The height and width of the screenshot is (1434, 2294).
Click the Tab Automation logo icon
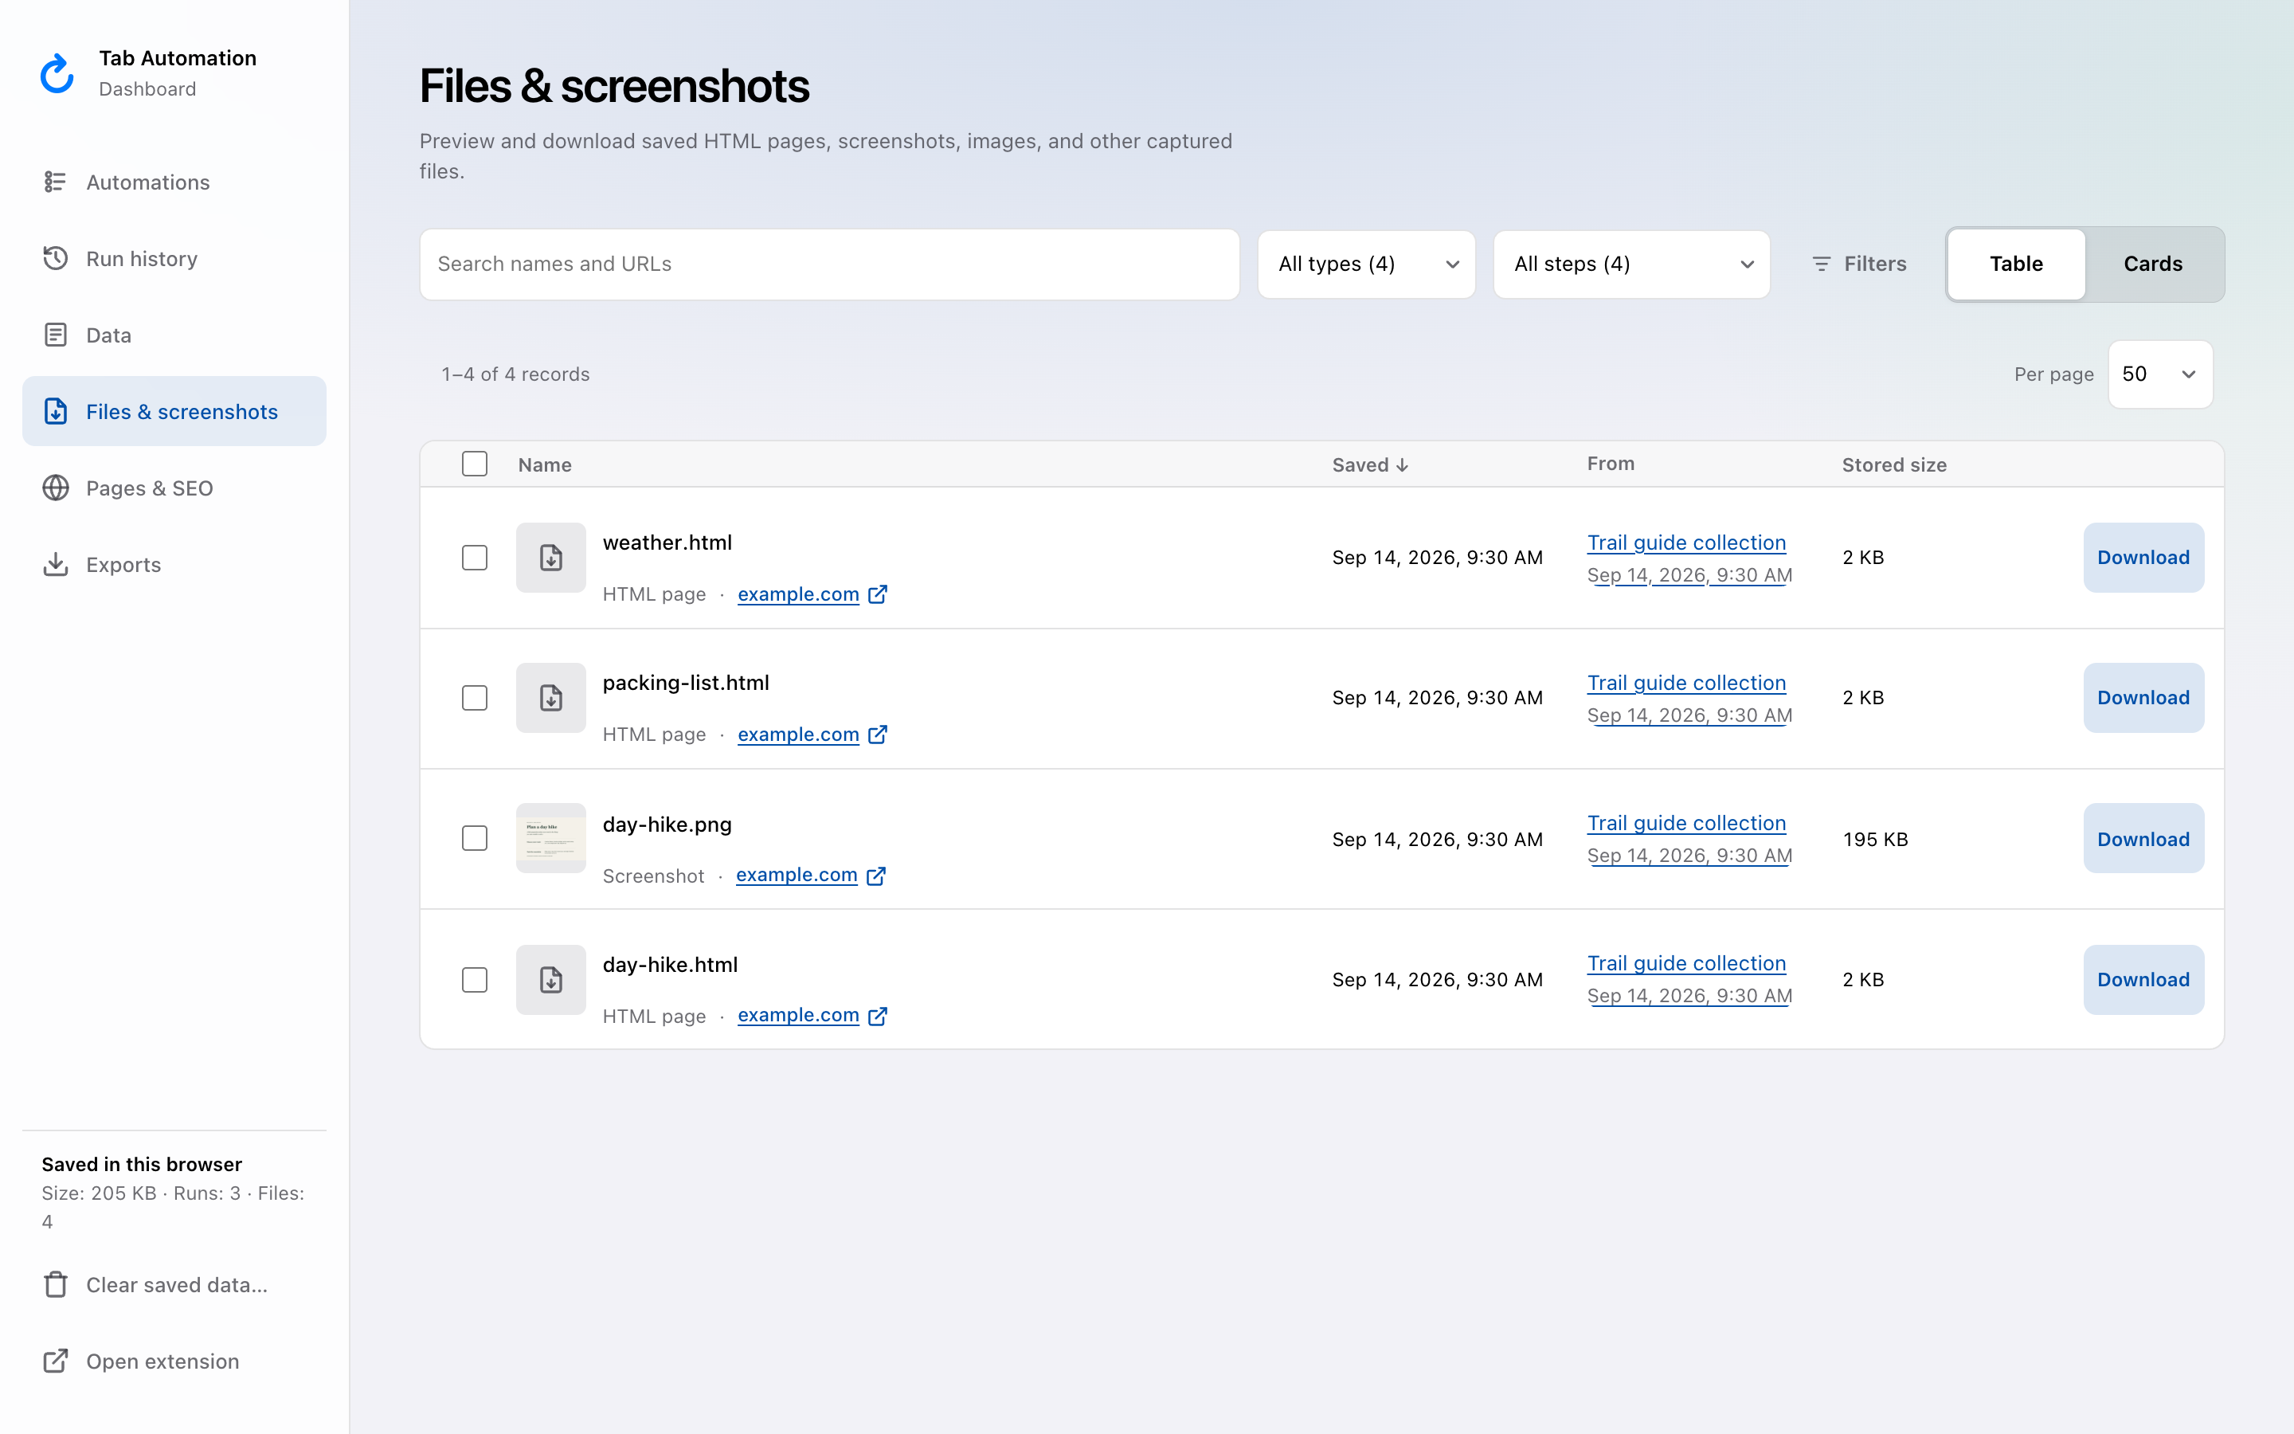click(x=57, y=73)
